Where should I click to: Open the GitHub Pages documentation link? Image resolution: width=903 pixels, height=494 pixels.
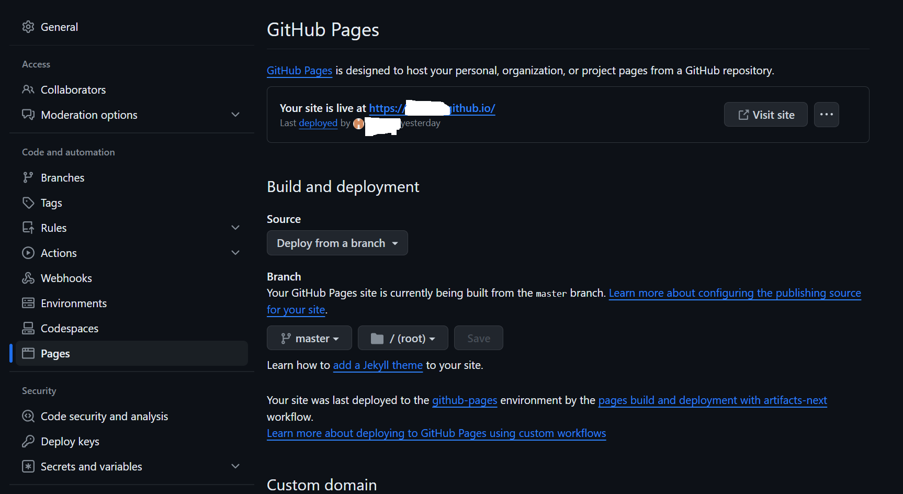(x=299, y=71)
